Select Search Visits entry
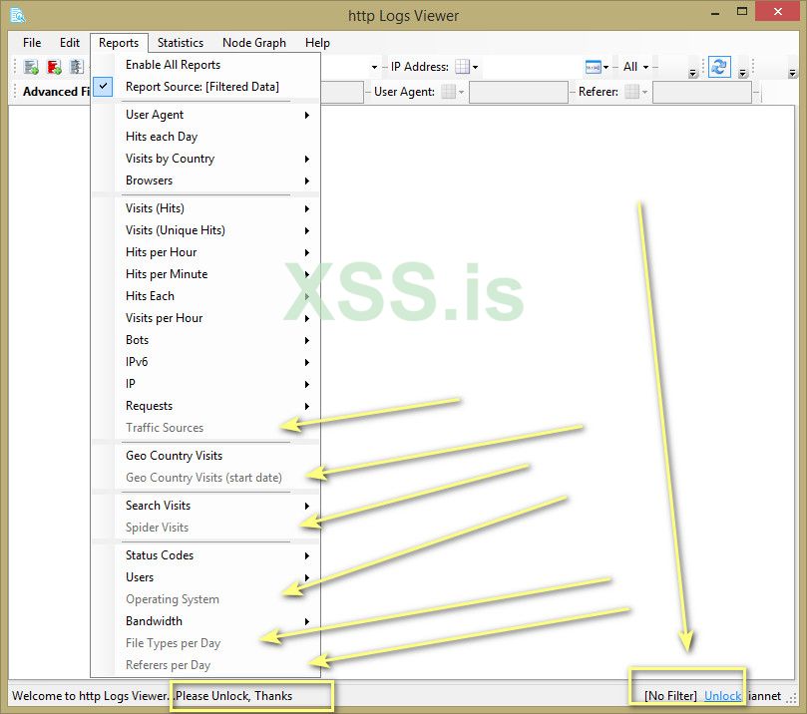The width and height of the screenshot is (807, 714). pos(205,506)
